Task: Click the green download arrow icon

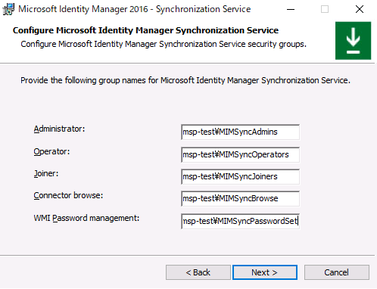Action: pos(353,41)
